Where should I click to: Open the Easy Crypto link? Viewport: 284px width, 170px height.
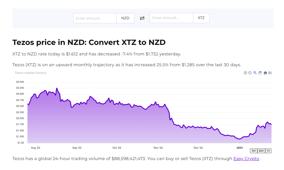pos(246,159)
